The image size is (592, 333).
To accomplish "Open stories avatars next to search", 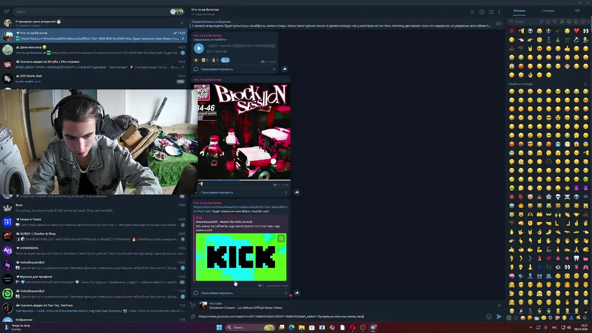I will (176, 12).
